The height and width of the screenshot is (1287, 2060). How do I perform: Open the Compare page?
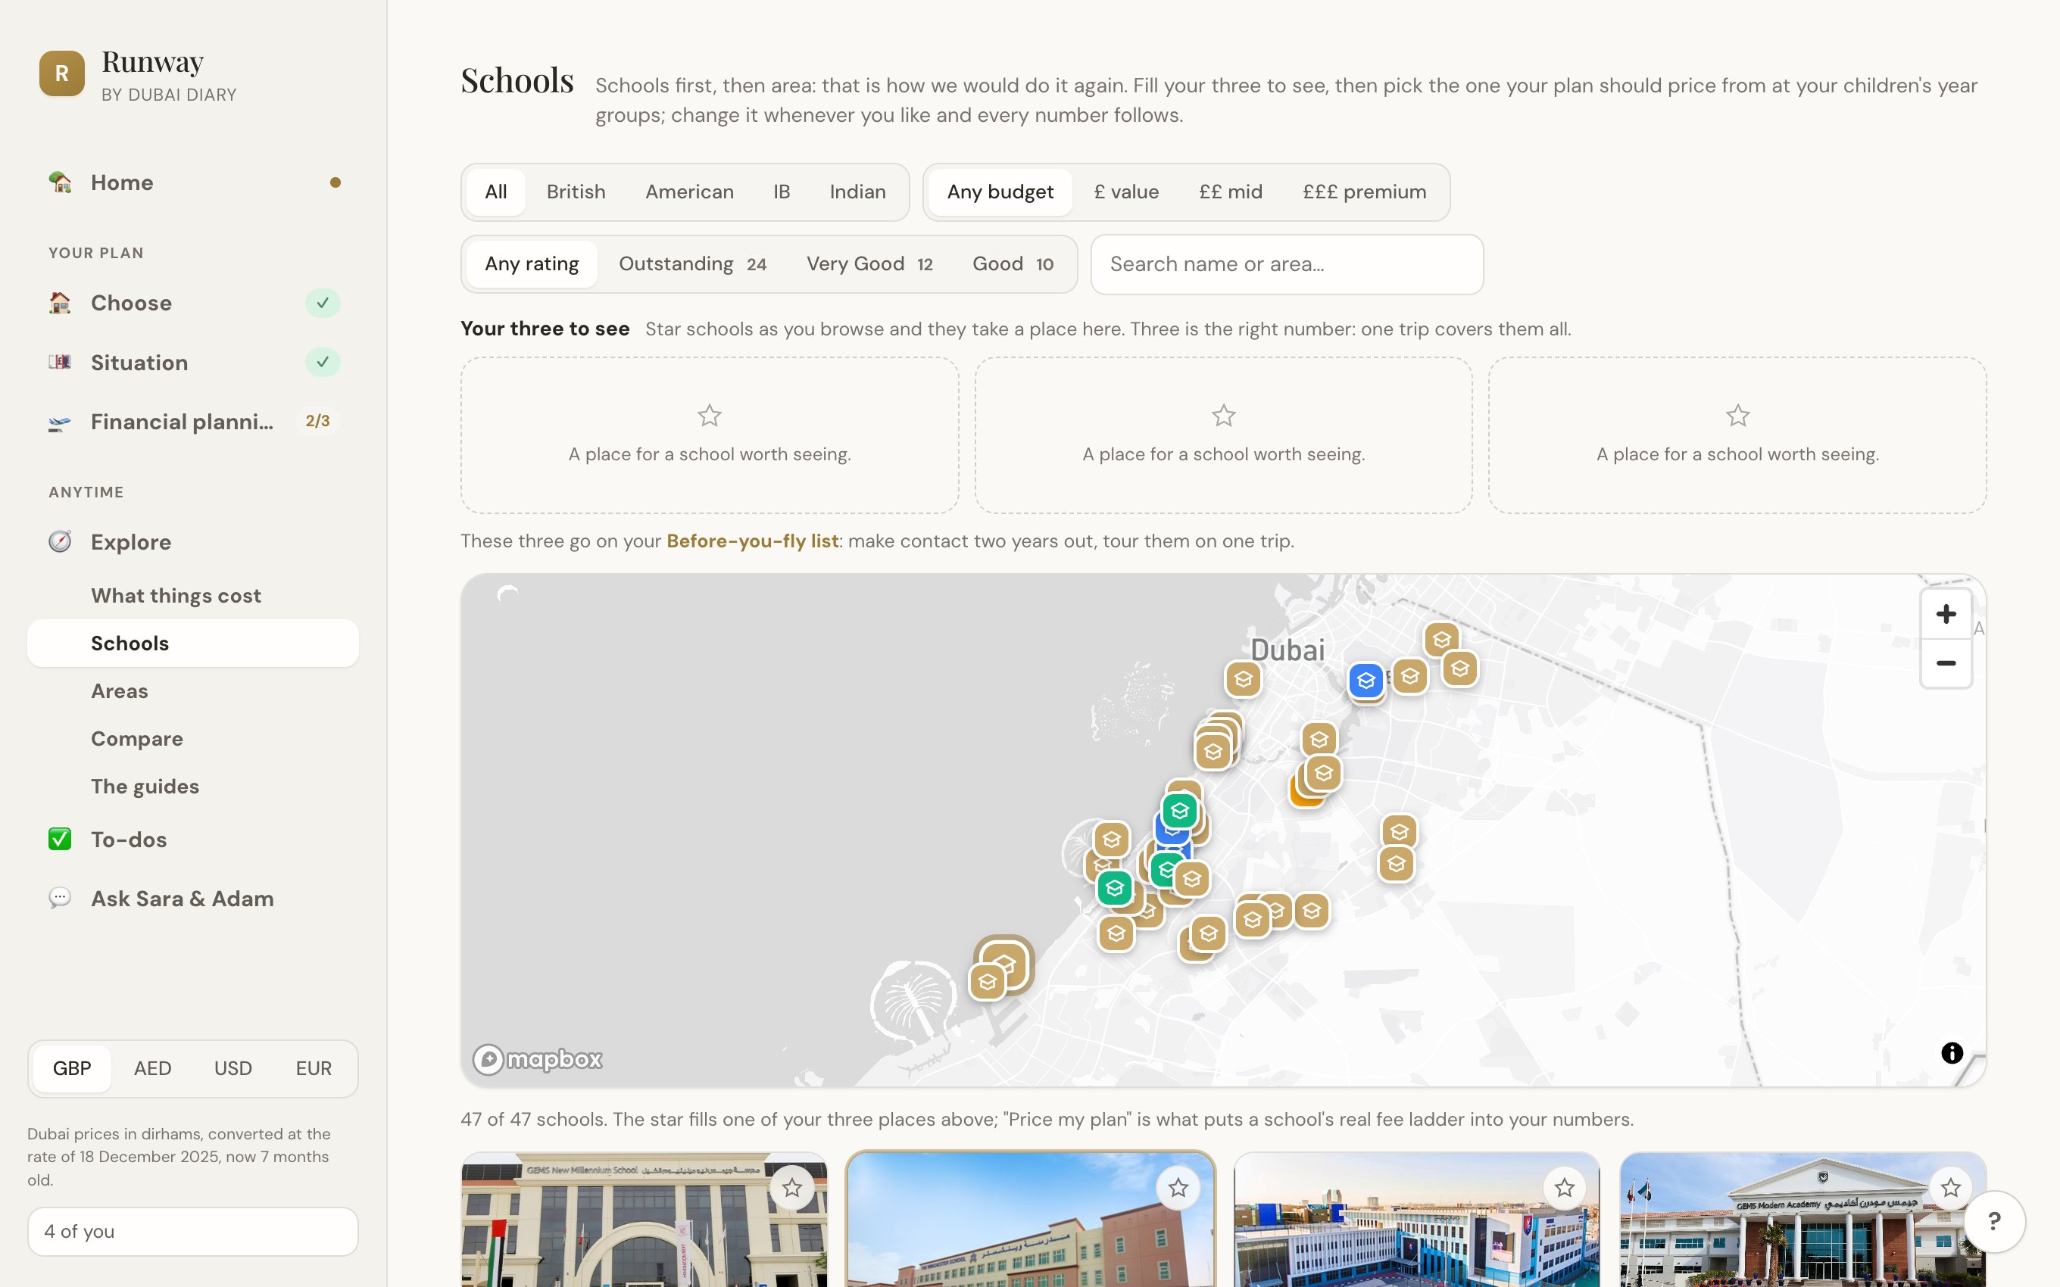[192, 739]
